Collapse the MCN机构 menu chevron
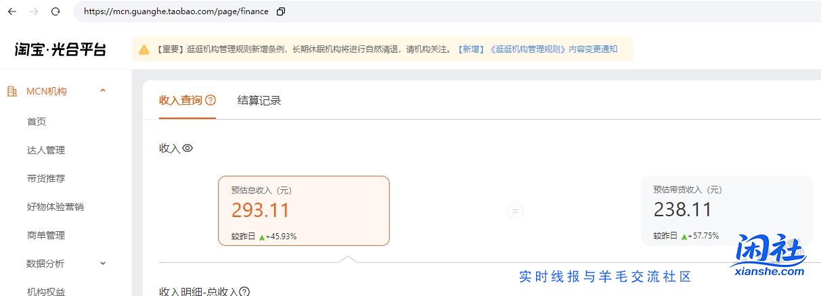 tap(103, 91)
